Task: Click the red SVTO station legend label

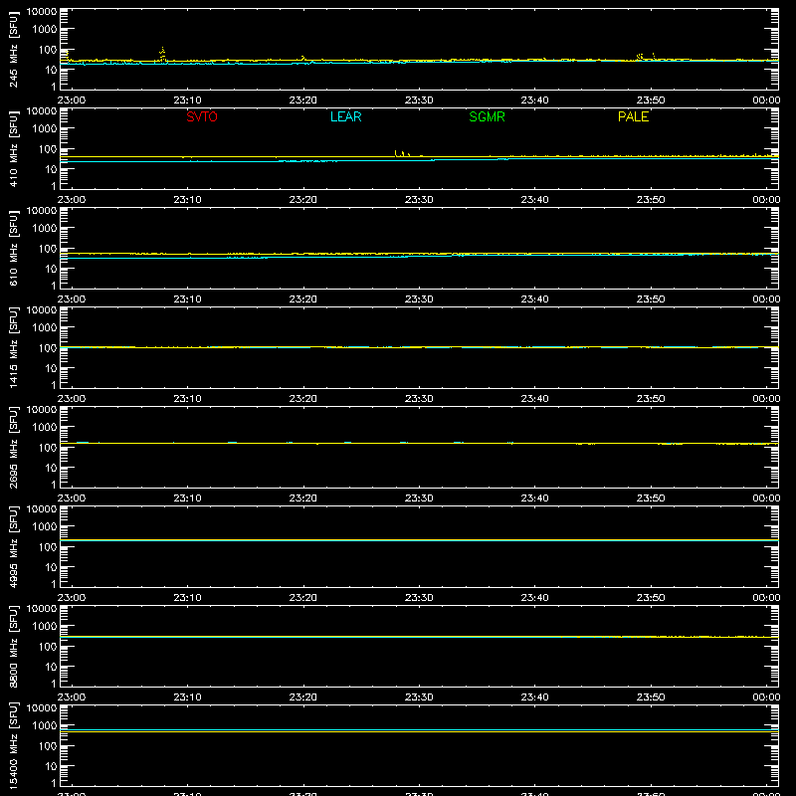Action: [202, 116]
